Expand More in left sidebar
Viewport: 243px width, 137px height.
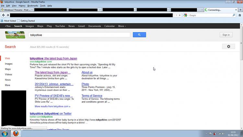tap(7, 85)
